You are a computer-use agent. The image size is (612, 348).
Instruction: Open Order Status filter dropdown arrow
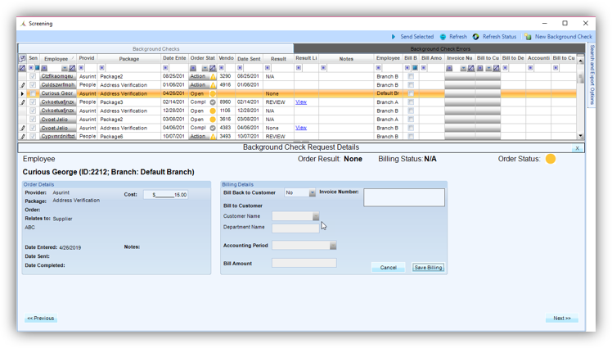click(x=205, y=68)
